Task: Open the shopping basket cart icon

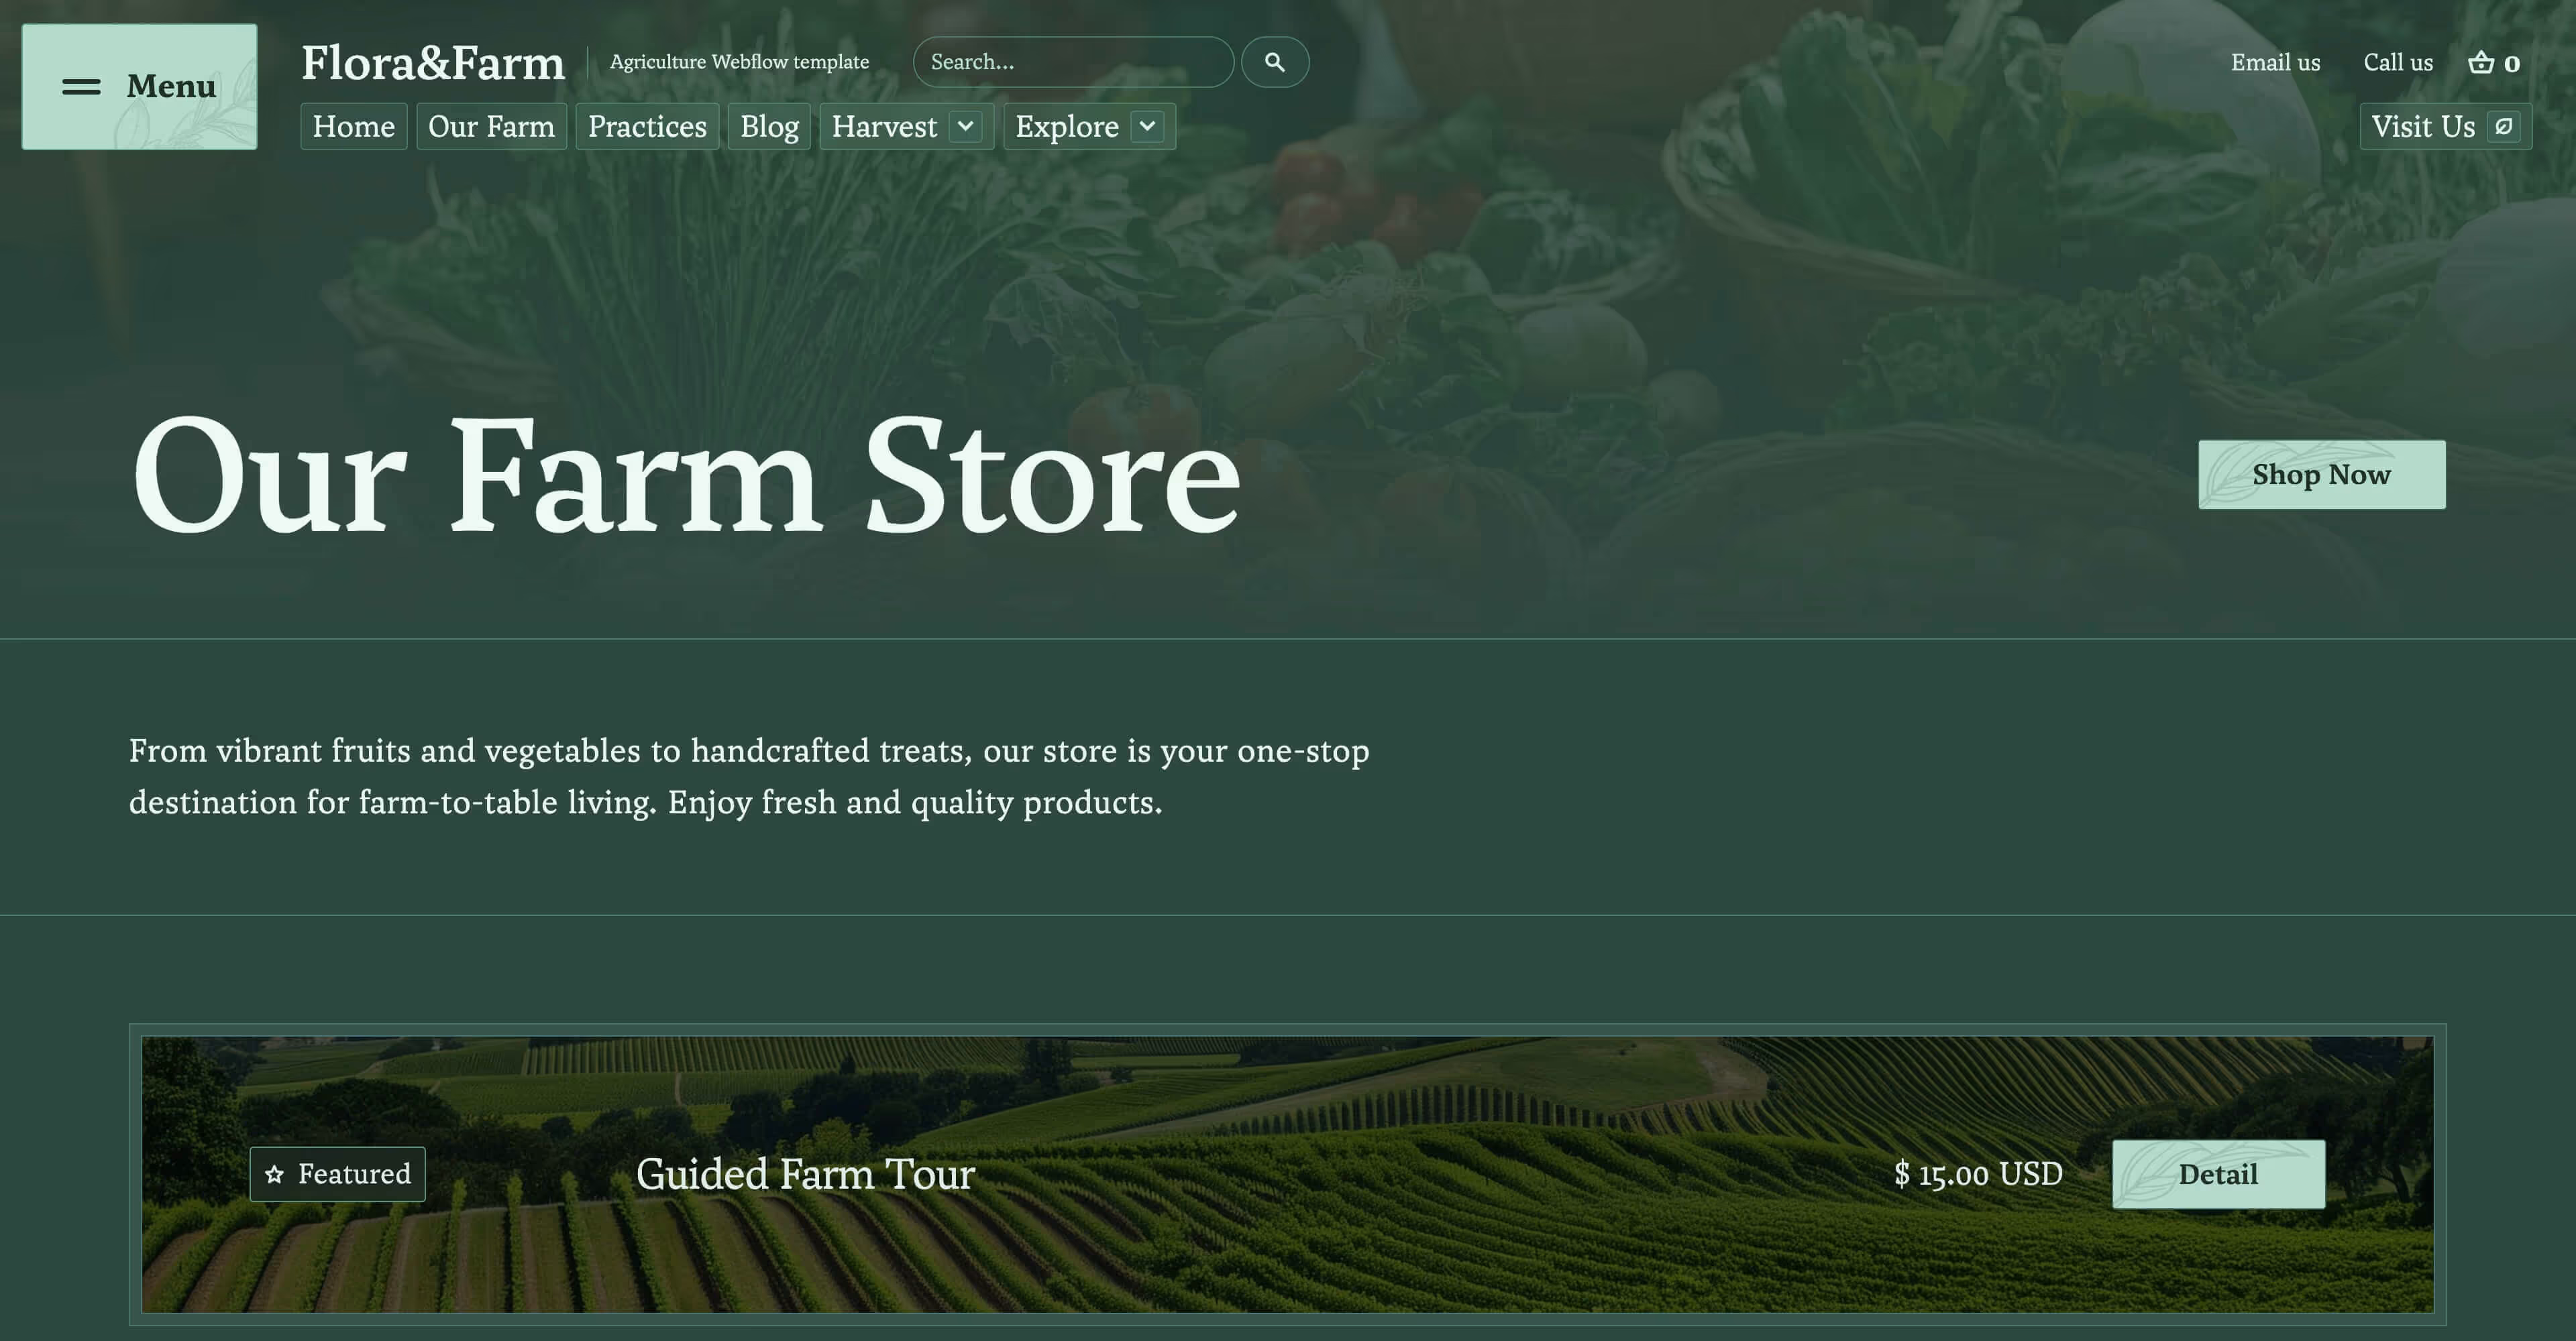Action: pyautogui.click(x=2481, y=62)
